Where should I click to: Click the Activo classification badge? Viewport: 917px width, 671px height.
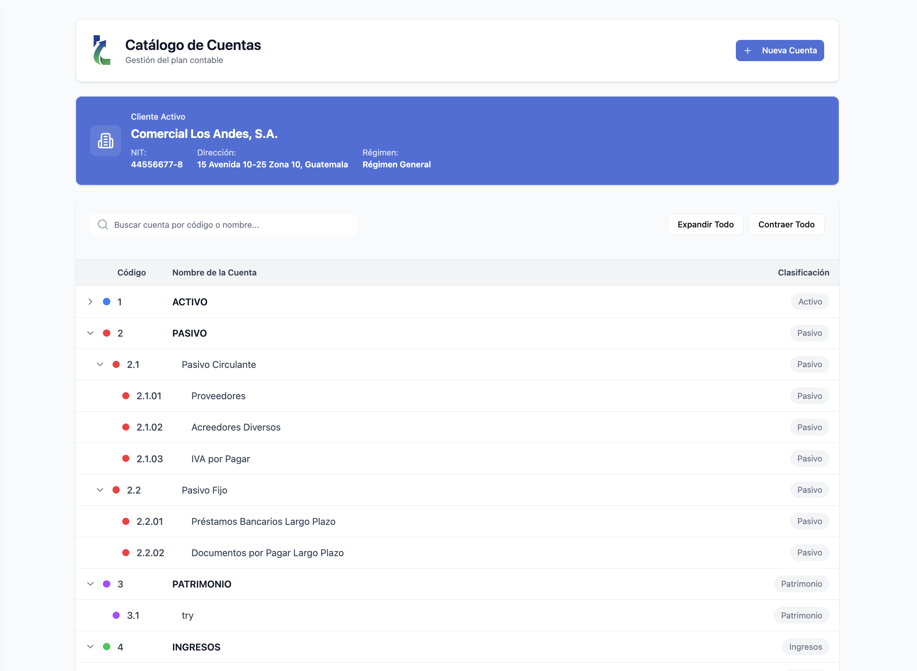pyautogui.click(x=810, y=302)
